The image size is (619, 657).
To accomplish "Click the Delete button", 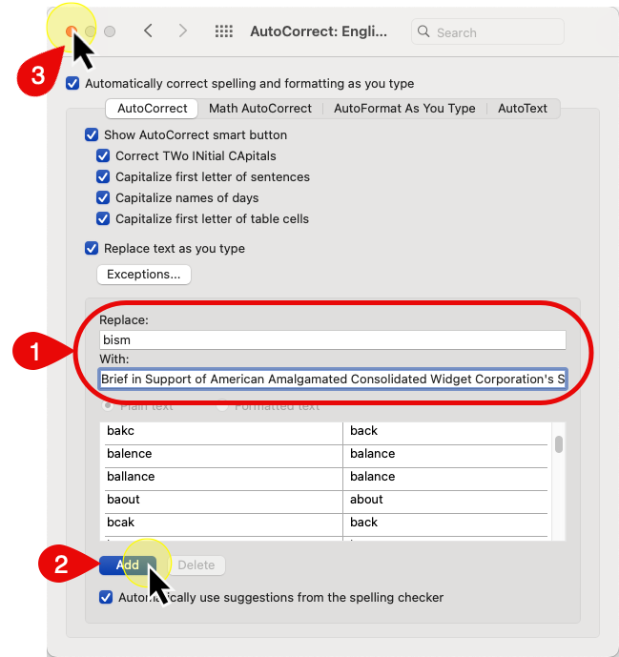I will [196, 565].
